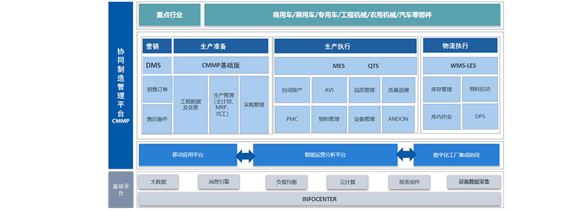The height and width of the screenshot is (212, 581).
Task: Open the 生产准备 section header
Action: pos(221,47)
